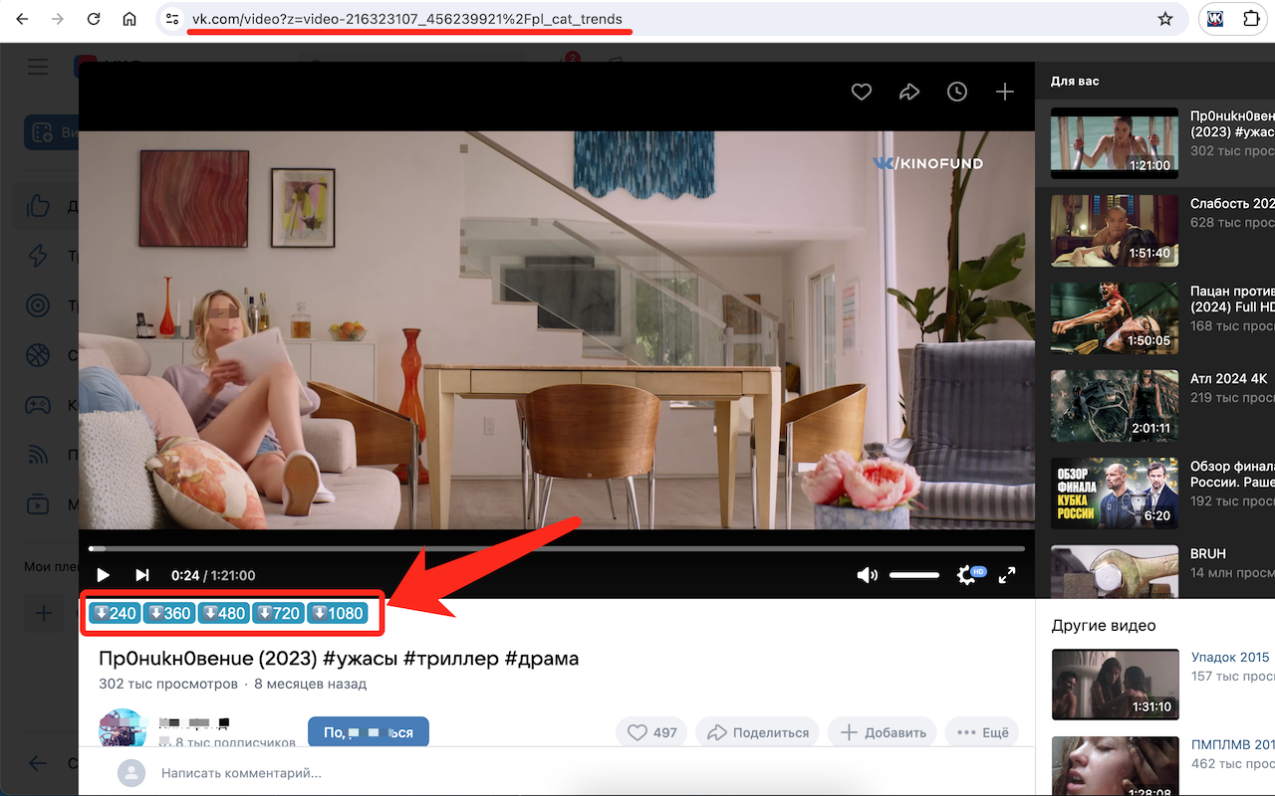This screenshot has width=1275, height=796.
Task: Toggle the HD quality badge
Action: pos(978,570)
